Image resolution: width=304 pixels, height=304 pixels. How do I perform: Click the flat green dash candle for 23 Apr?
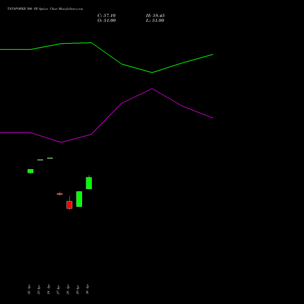point(40,160)
